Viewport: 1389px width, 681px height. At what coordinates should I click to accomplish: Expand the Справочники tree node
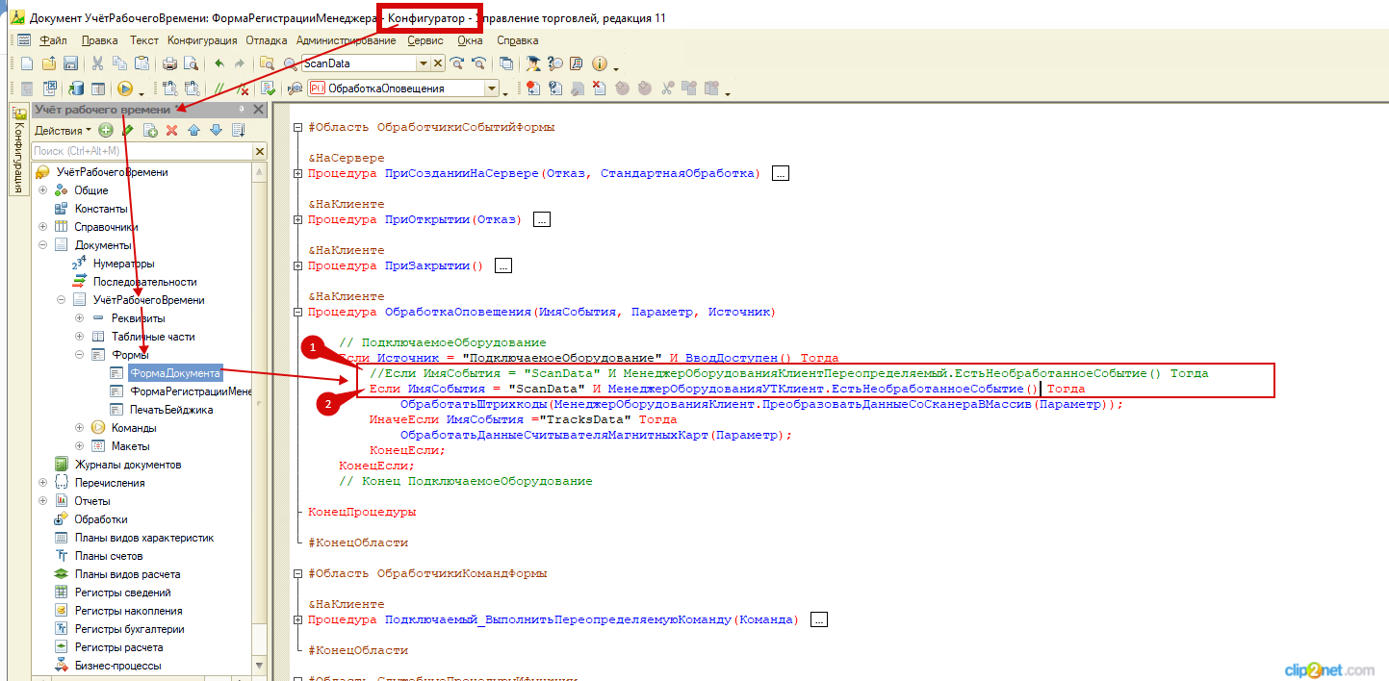coord(42,227)
